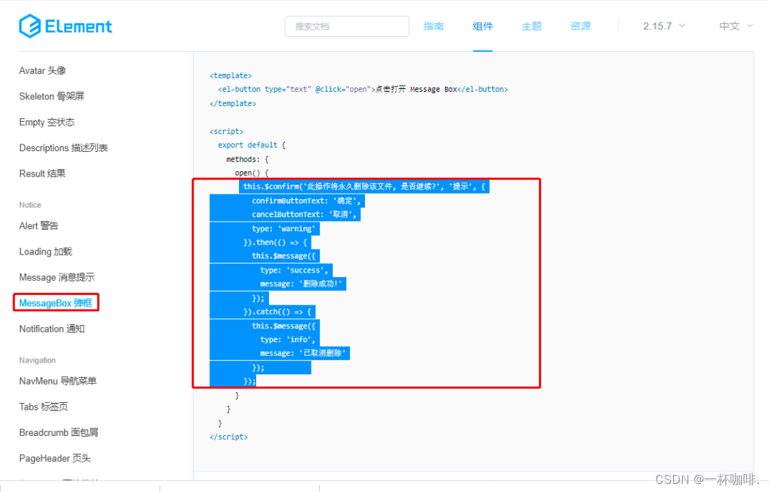Image resolution: width=769 pixels, height=492 pixels.
Task: Click the closing </script> tag line
Action: [x=229, y=437]
